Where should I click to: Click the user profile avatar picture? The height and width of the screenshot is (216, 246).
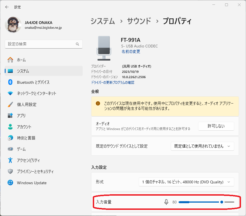pos(13,25)
